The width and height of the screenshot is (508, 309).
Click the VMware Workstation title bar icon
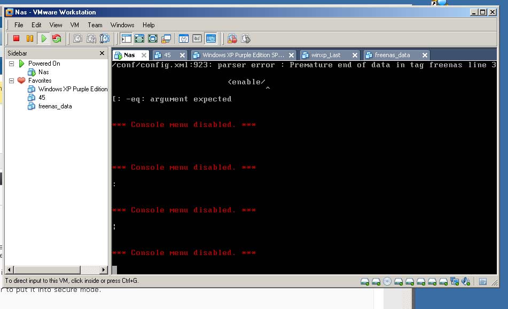click(10, 12)
